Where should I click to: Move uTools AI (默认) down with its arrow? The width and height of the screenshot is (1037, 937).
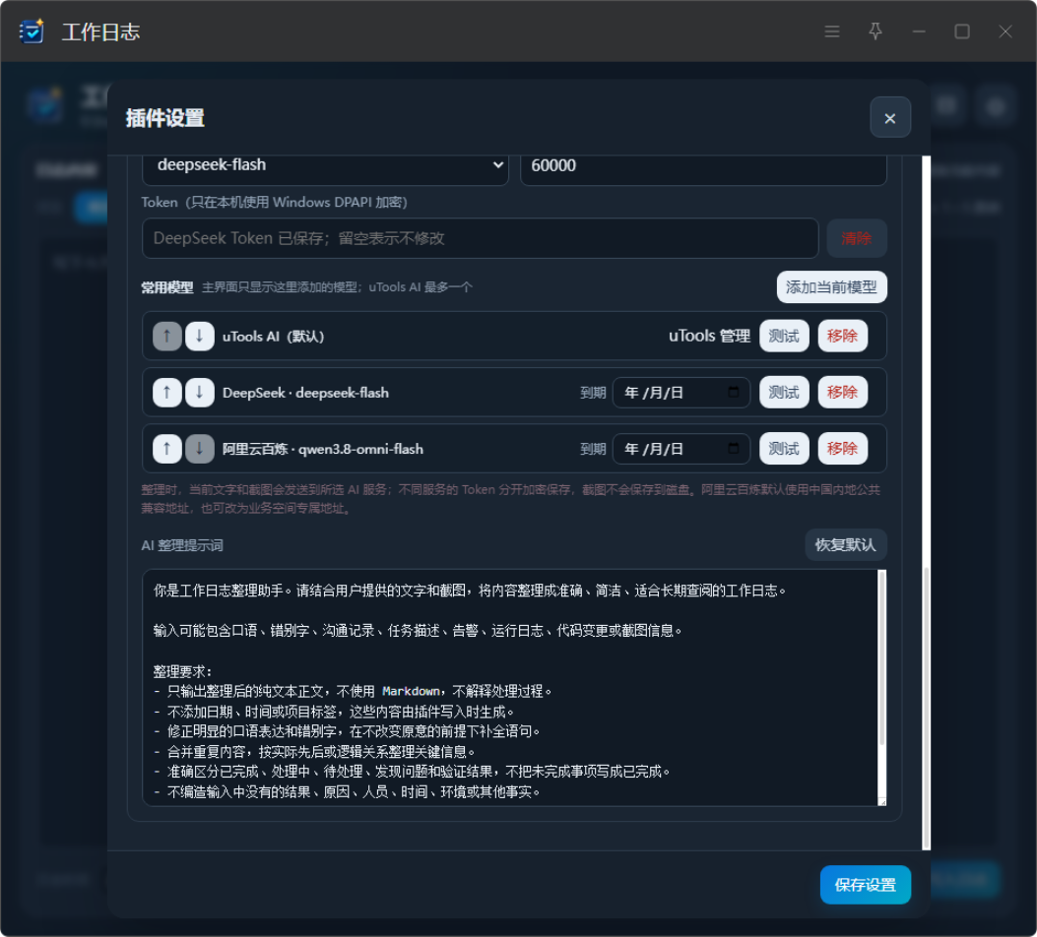(199, 336)
